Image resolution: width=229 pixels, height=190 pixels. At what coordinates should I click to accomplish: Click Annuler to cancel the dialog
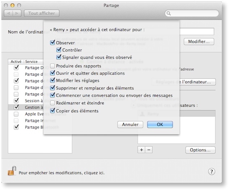coord(130,124)
